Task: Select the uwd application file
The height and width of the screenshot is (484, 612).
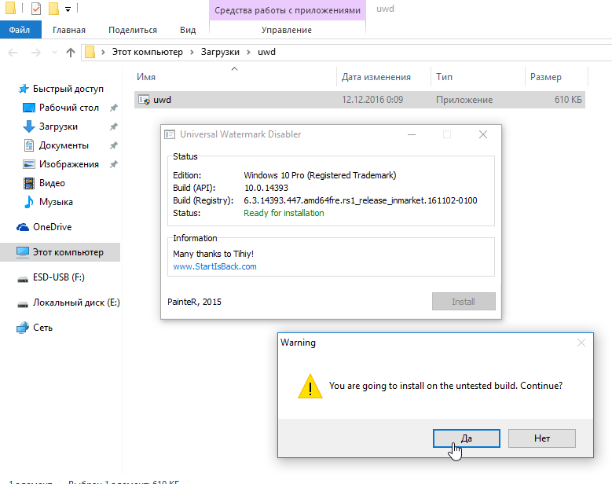Action: tap(360, 100)
